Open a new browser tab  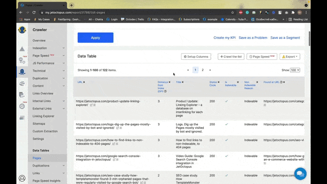[71, 5]
